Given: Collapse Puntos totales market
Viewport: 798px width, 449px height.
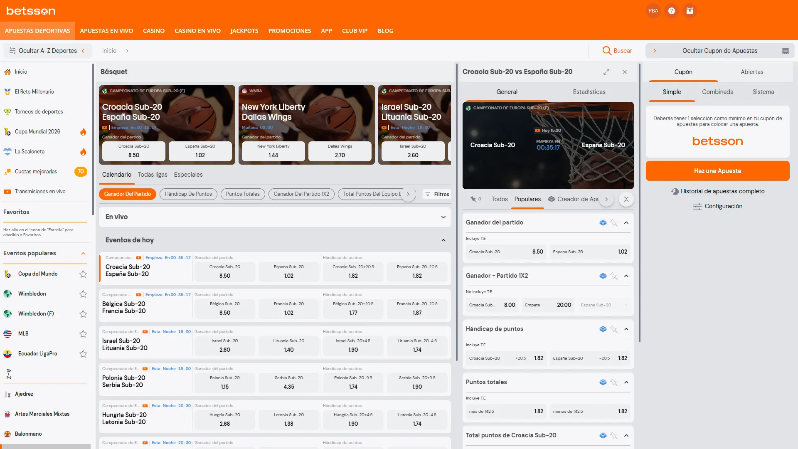Looking at the screenshot, I should (626, 382).
